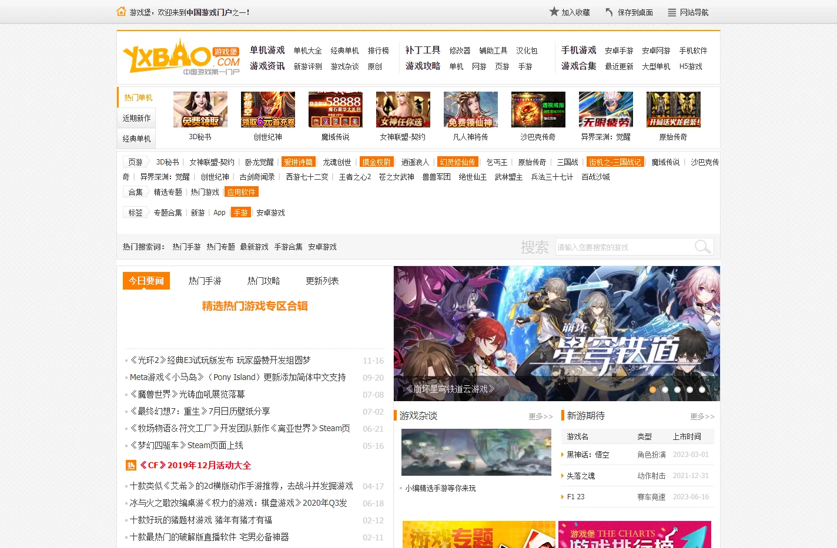Open the 游戏资讯 main menu item
This screenshot has width=837, height=548.
[267, 66]
